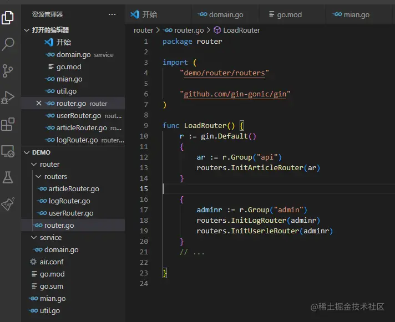
Task: Click the // ... comment on line 21
Action: pyautogui.click(x=192, y=252)
